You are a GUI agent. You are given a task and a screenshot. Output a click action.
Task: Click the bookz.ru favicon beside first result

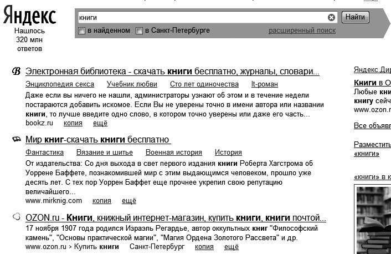coord(16,71)
